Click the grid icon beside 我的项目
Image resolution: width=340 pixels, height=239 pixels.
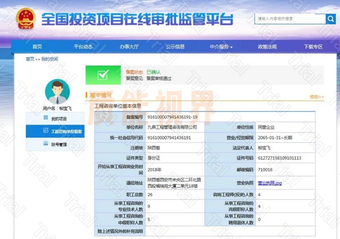(46, 118)
